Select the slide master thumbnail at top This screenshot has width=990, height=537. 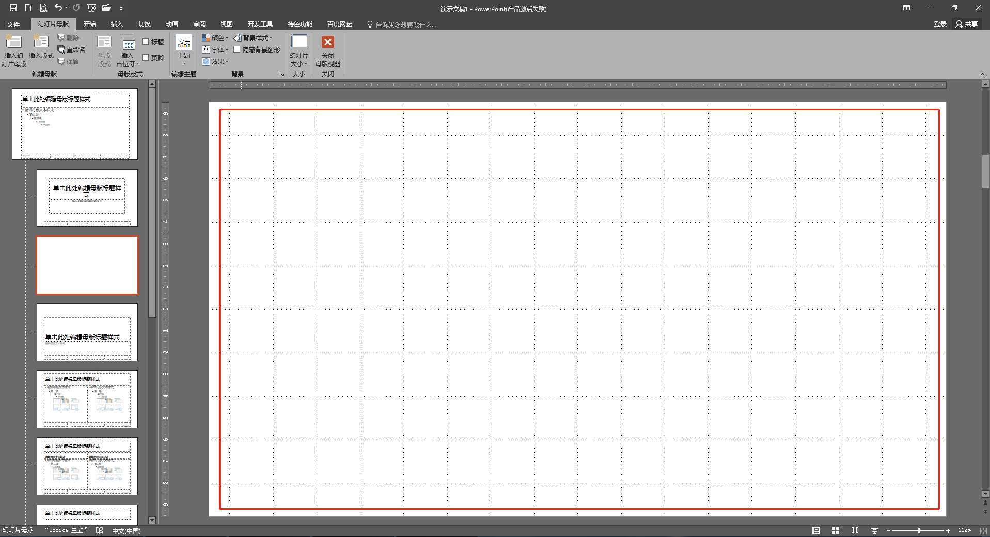[x=75, y=124]
